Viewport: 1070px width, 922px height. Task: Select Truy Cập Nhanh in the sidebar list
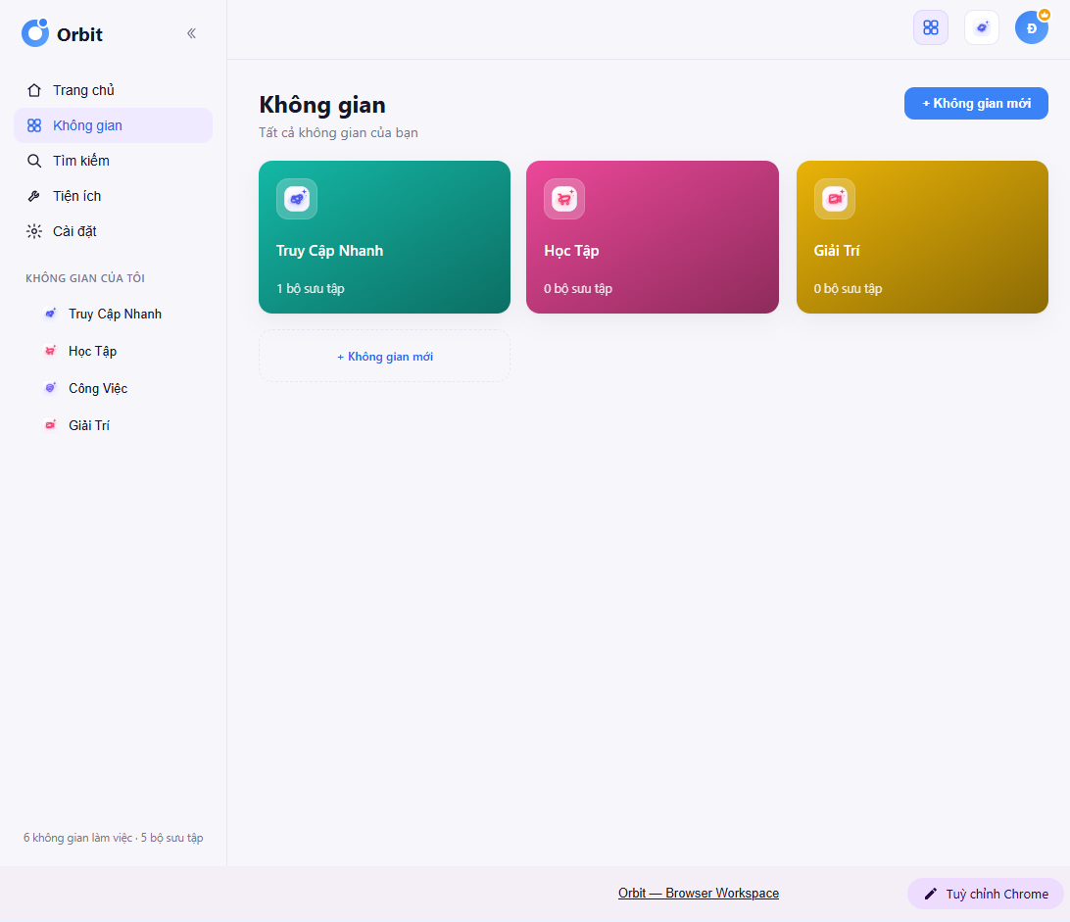pos(114,314)
